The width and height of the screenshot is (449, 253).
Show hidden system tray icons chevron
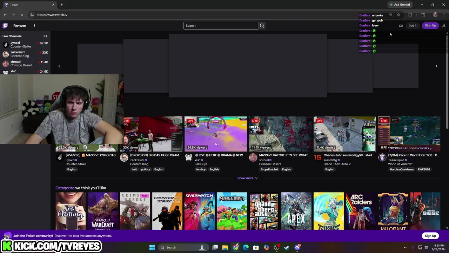pyautogui.click(x=405, y=247)
